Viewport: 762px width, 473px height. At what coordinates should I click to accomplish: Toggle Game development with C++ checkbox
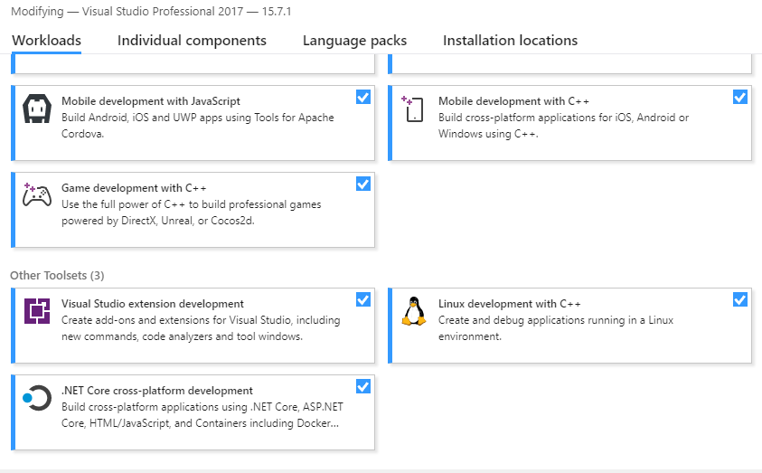point(363,184)
